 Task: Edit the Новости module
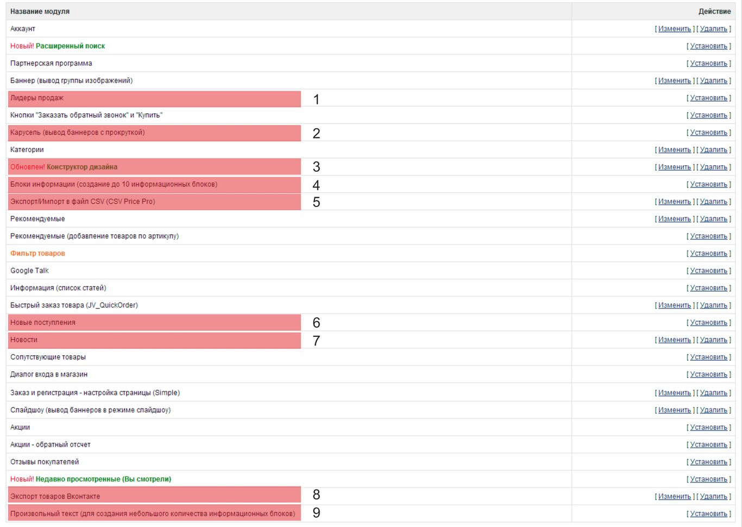[x=674, y=340]
